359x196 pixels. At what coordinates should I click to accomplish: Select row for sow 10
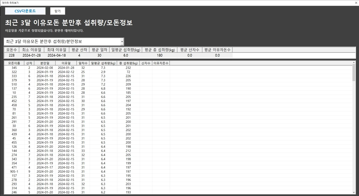pyautogui.click(x=178, y=93)
